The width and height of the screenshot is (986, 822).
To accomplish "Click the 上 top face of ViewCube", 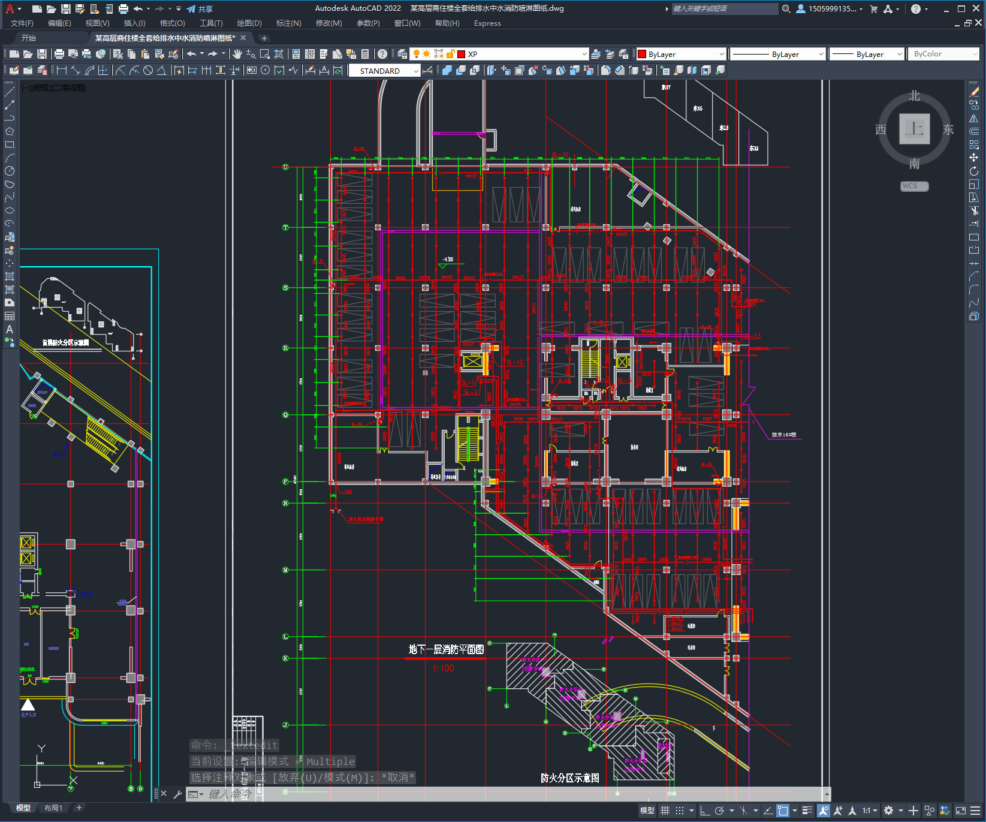I will coord(914,129).
